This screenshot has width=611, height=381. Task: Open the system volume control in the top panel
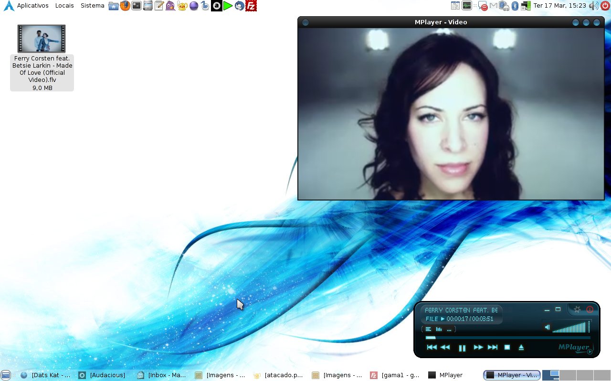593,6
